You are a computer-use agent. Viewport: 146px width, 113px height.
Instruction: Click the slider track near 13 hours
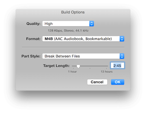point(106,66)
